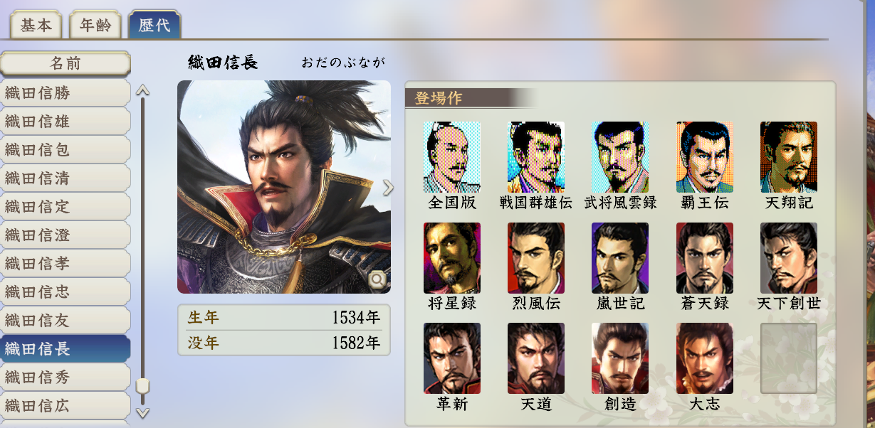Switch to the 基本 tab

tap(36, 26)
